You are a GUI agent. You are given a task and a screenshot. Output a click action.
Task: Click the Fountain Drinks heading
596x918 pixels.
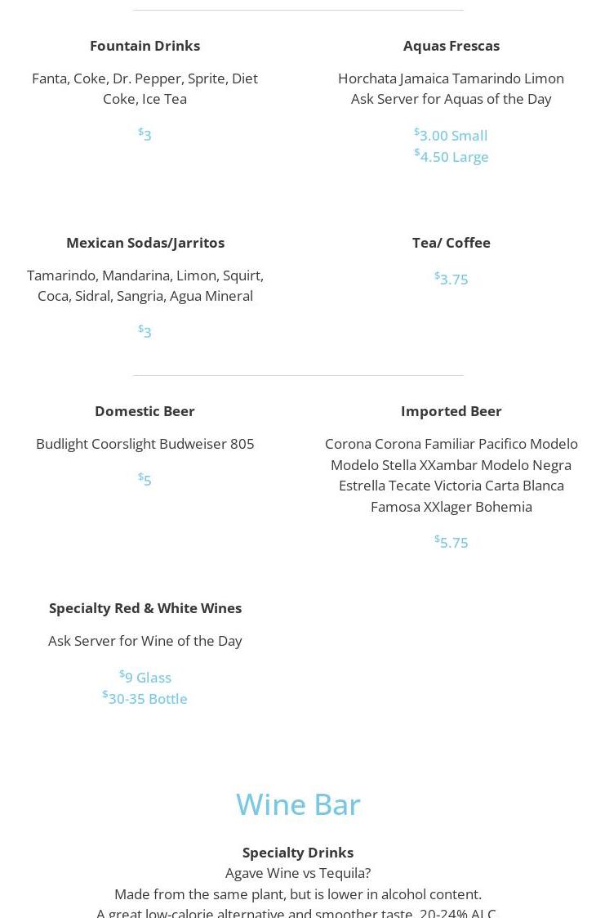click(x=145, y=46)
